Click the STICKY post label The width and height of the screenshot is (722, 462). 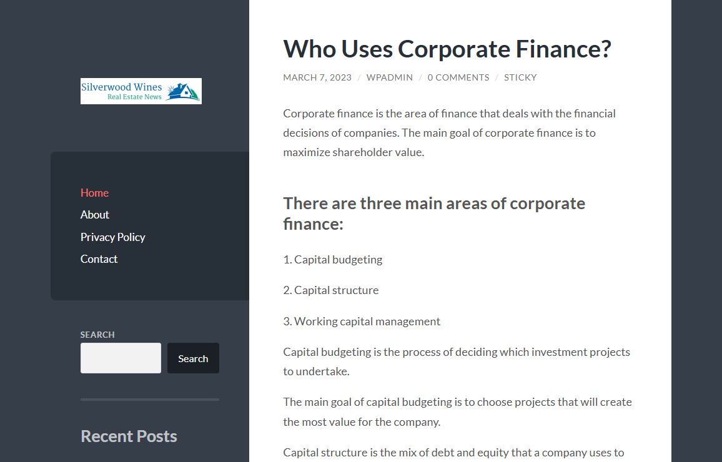[520, 77]
